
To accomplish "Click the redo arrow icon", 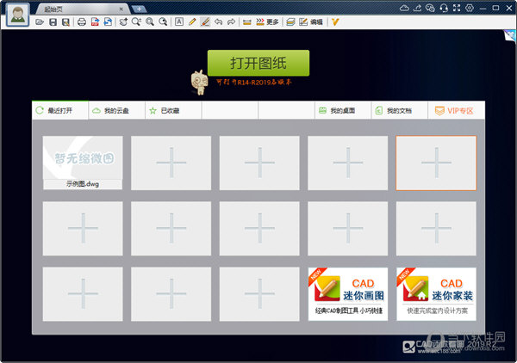I will pos(230,22).
